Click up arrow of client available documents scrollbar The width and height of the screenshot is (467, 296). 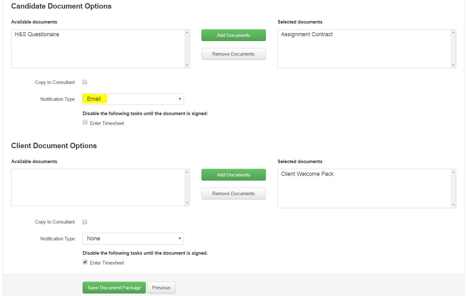click(x=187, y=172)
